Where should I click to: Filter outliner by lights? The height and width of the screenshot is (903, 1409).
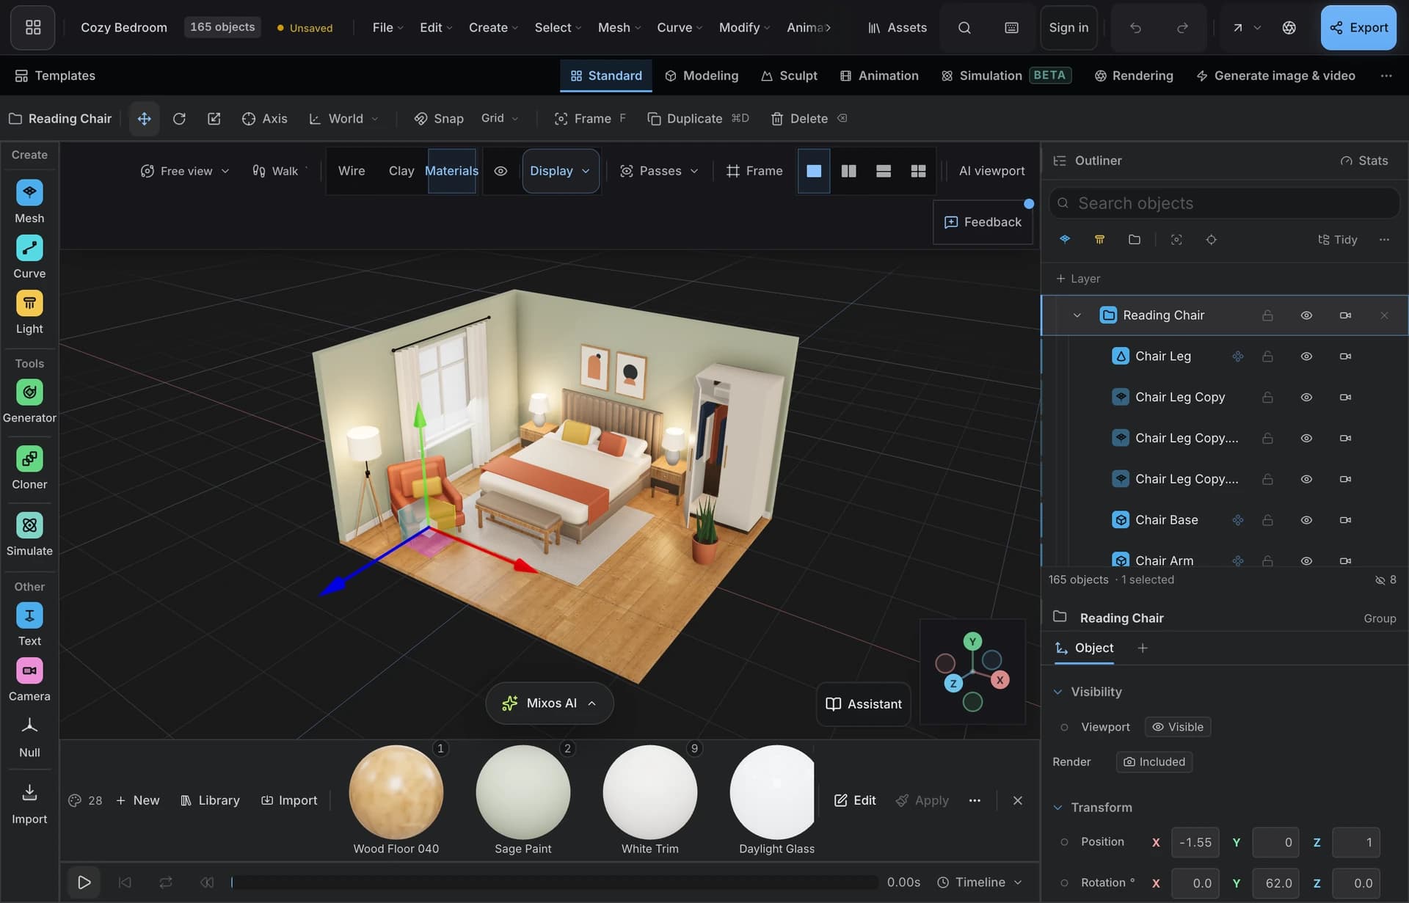point(1099,240)
